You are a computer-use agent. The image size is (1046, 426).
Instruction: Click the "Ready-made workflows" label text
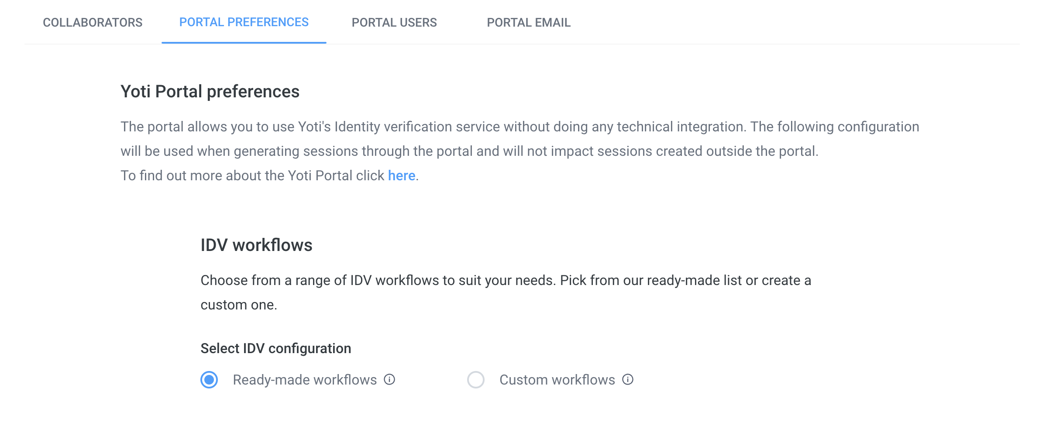pos(304,380)
